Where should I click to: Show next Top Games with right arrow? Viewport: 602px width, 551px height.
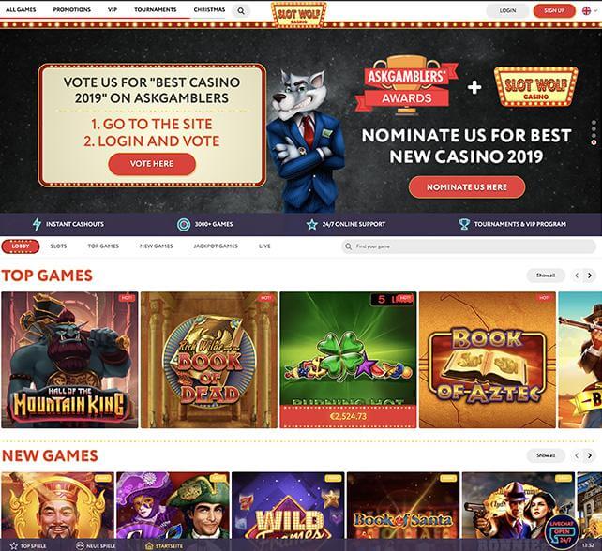click(x=589, y=275)
